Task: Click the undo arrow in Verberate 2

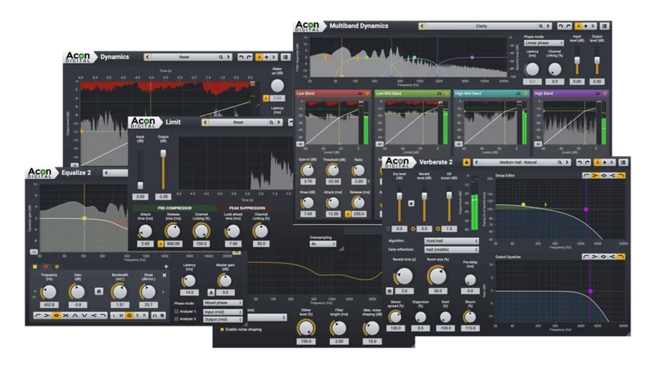Action: coord(580,162)
